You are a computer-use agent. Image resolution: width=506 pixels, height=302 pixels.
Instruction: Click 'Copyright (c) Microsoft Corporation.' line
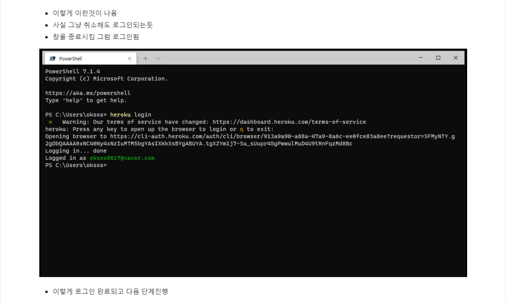point(107,79)
